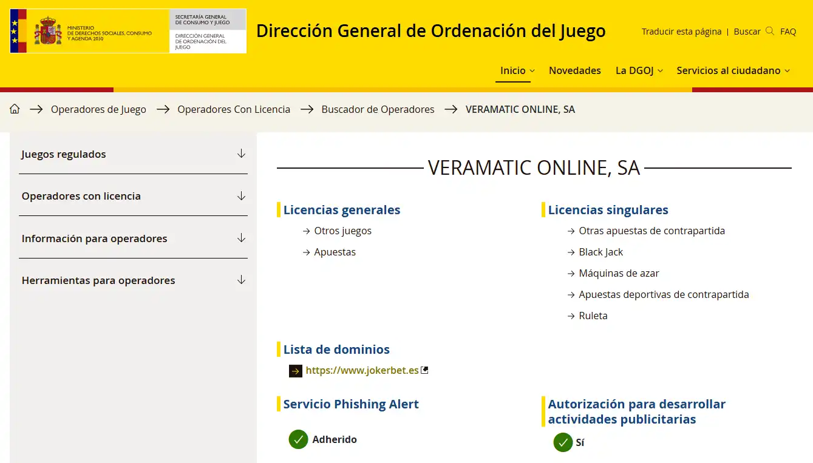
Task: Click the VERAMATIC ONLINE, SA breadcrumb text
Action: [x=520, y=109]
